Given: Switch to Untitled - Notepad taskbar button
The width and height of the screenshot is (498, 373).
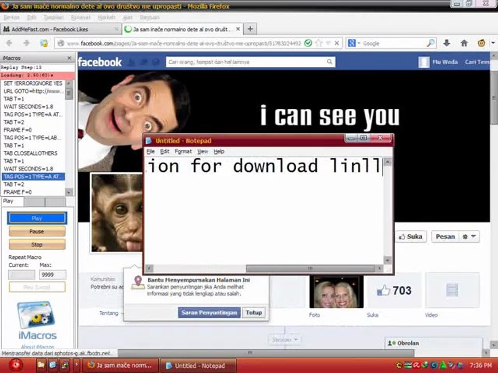Looking at the screenshot, I should [198, 366].
